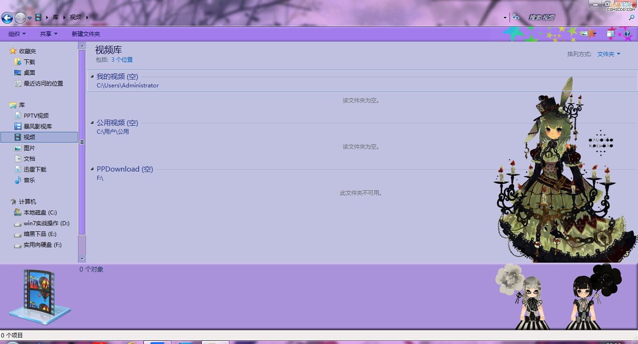Click 新建文件夹 button

pos(85,34)
